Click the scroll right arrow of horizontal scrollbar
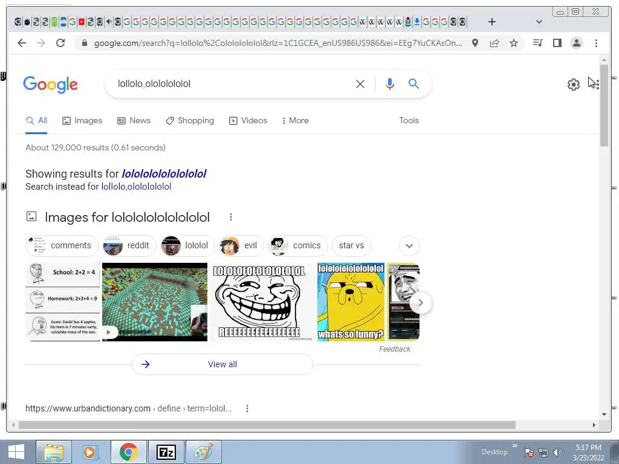Viewport: 619px width, 464px height. [x=594, y=425]
